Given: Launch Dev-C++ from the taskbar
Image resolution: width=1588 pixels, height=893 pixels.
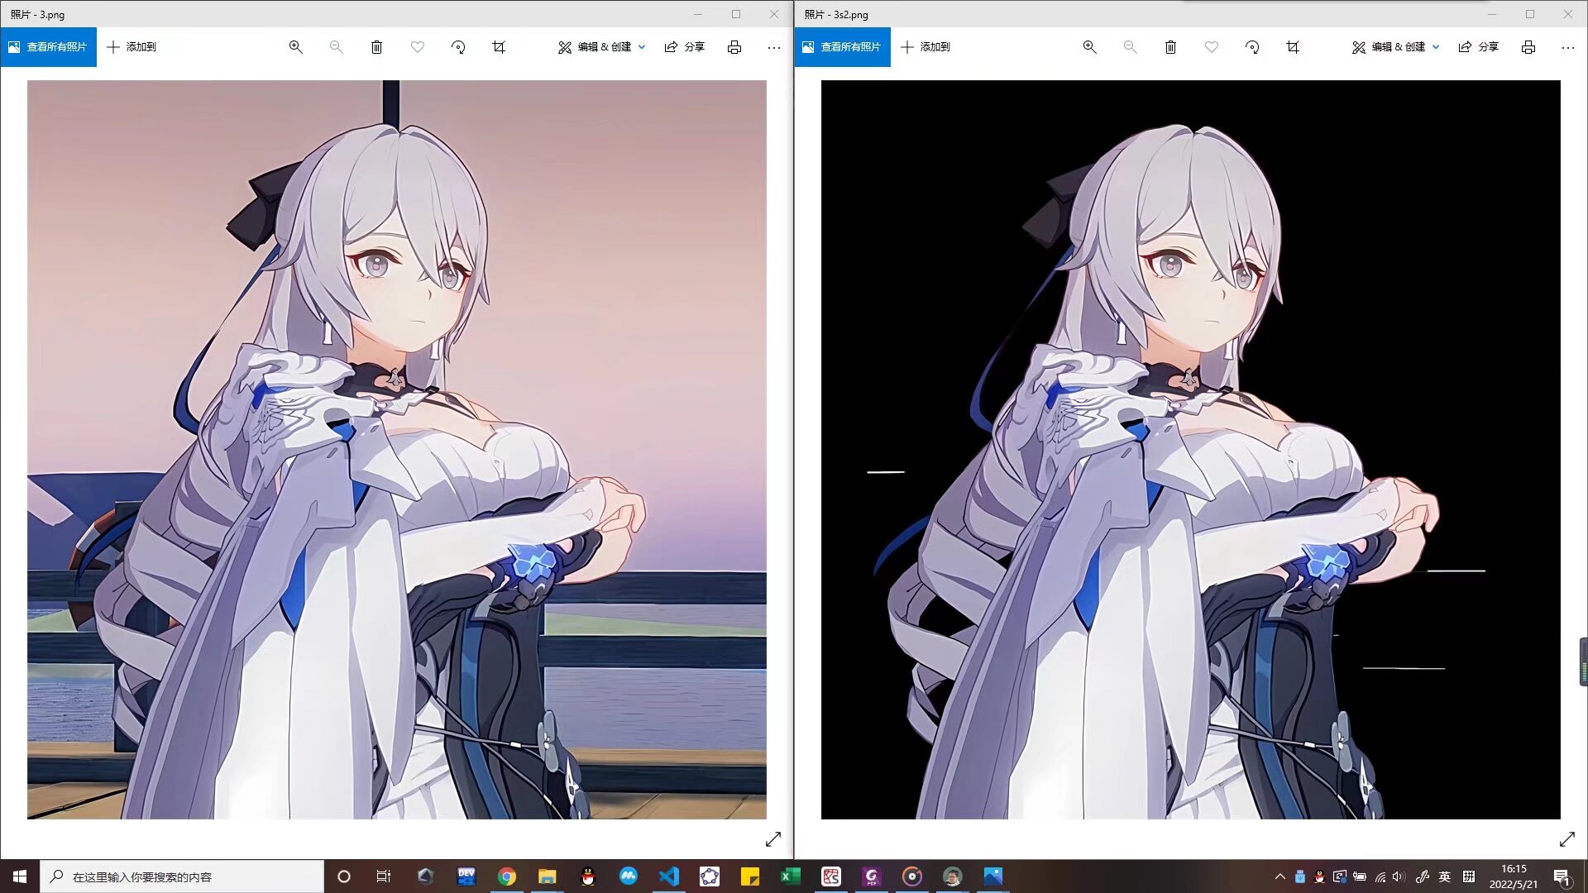Looking at the screenshot, I should [466, 876].
